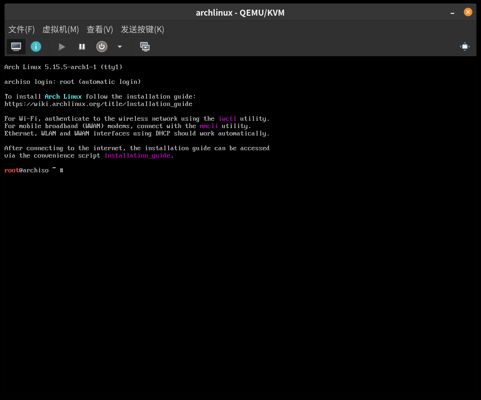Pause the virtual machine

82,47
